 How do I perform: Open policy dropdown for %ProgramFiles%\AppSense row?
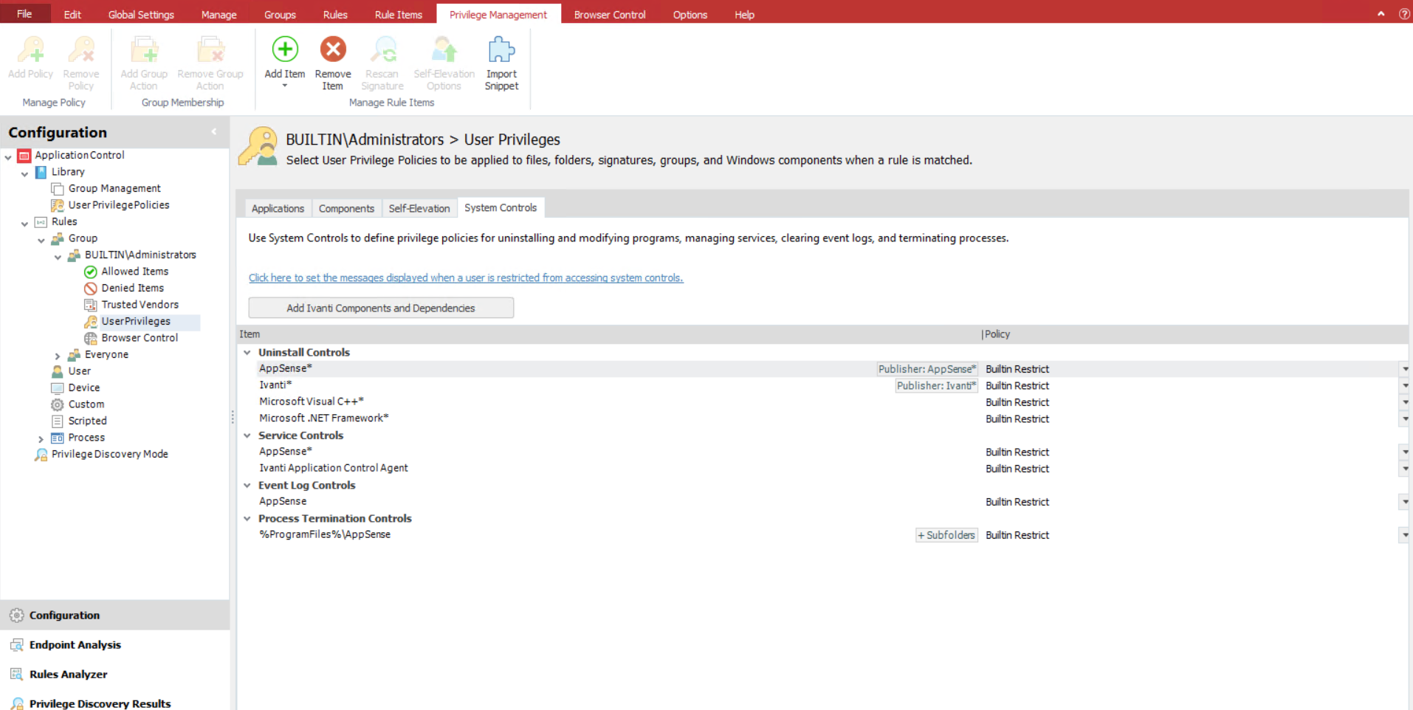click(1404, 535)
